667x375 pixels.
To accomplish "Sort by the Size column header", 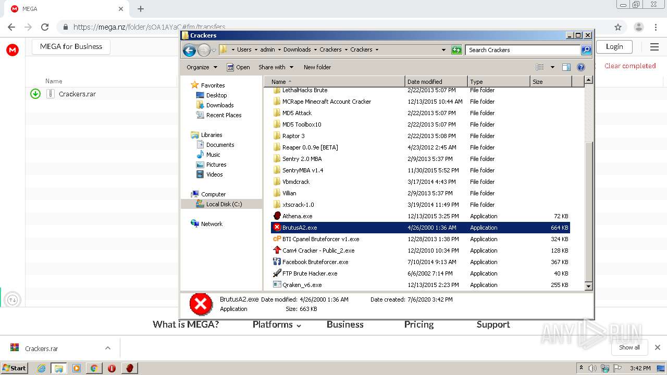I will [x=551, y=82].
